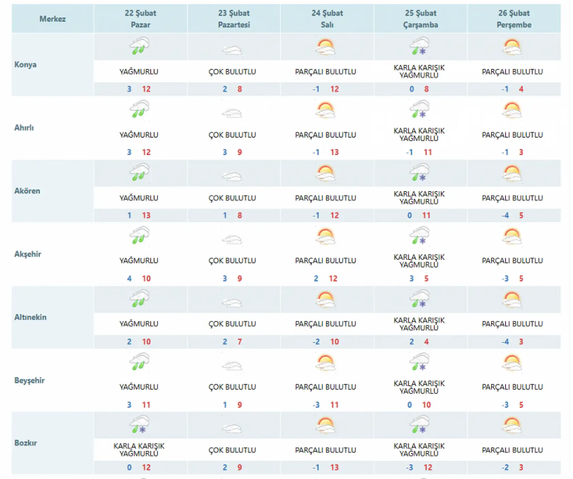
Task: Click Ahırlı's YAĞMURLU forecast text for Pazar
Action: pos(139,134)
